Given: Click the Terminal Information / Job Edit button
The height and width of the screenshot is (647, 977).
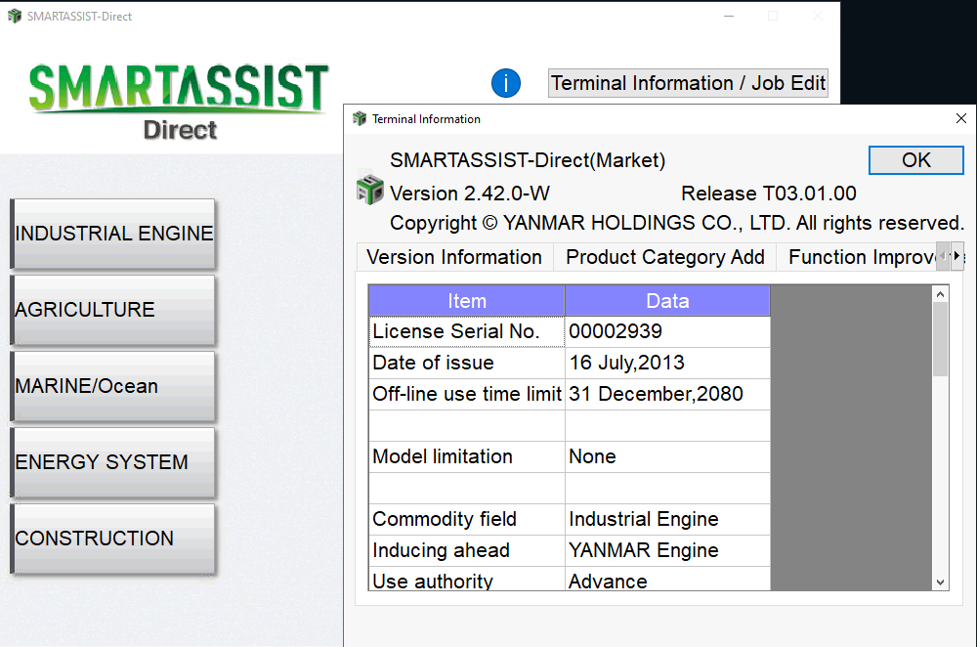Looking at the screenshot, I should point(687,83).
